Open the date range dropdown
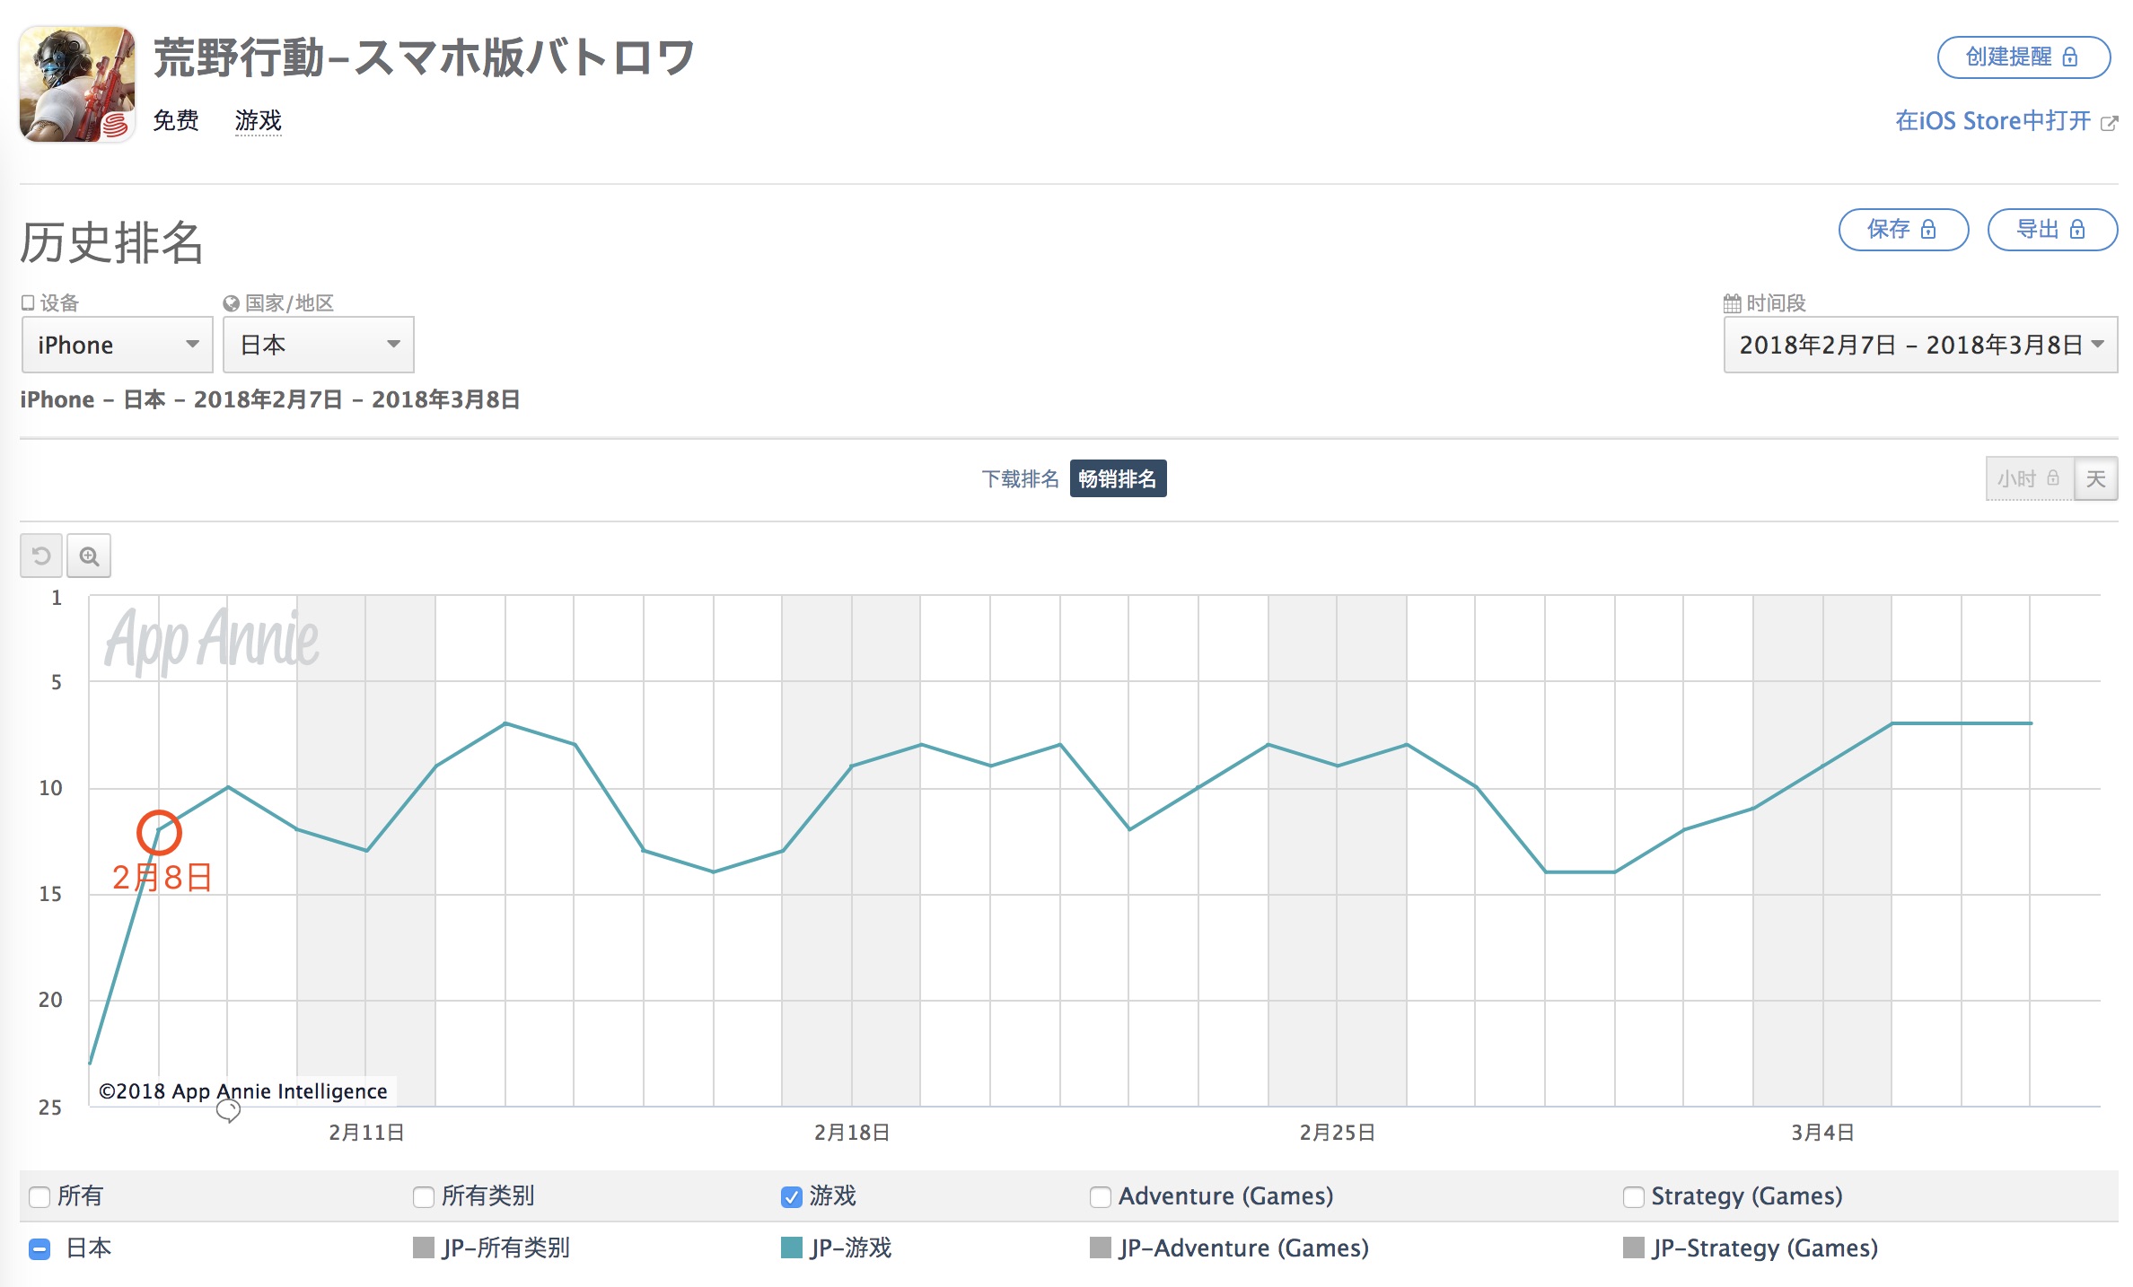Image resolution: width=2133 pixels, height=1287 pixels. pos(1919,345)
